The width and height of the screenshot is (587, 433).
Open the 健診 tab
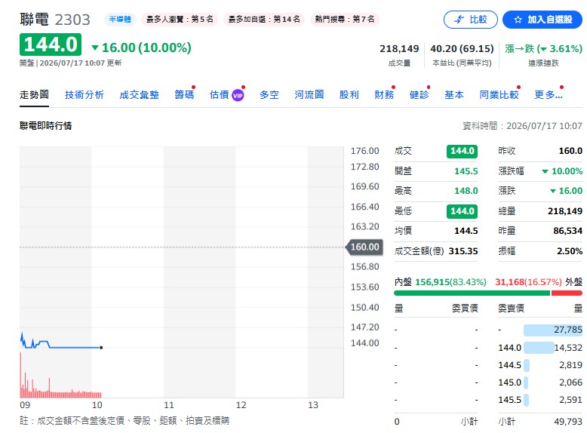(419, 95)
